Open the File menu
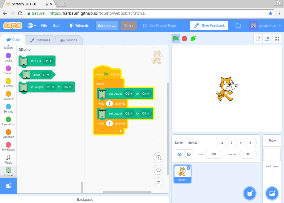This screenshot has height=203, width=284. [x=44, y=26]
